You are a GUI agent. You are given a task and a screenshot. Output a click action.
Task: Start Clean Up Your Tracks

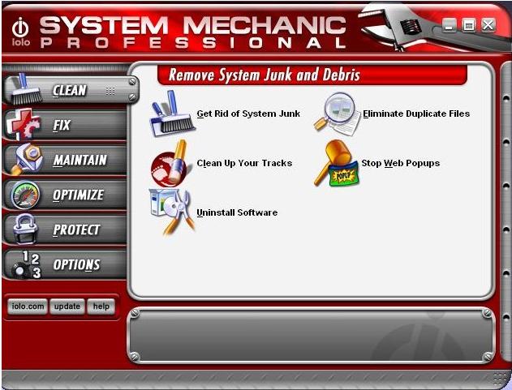point(244,163)
